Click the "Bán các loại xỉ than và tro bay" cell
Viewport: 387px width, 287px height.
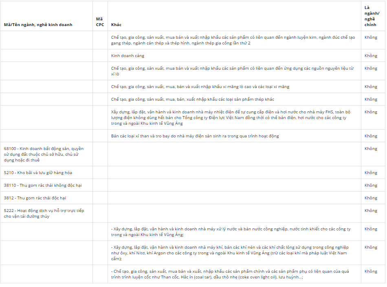tap(195, 136)
